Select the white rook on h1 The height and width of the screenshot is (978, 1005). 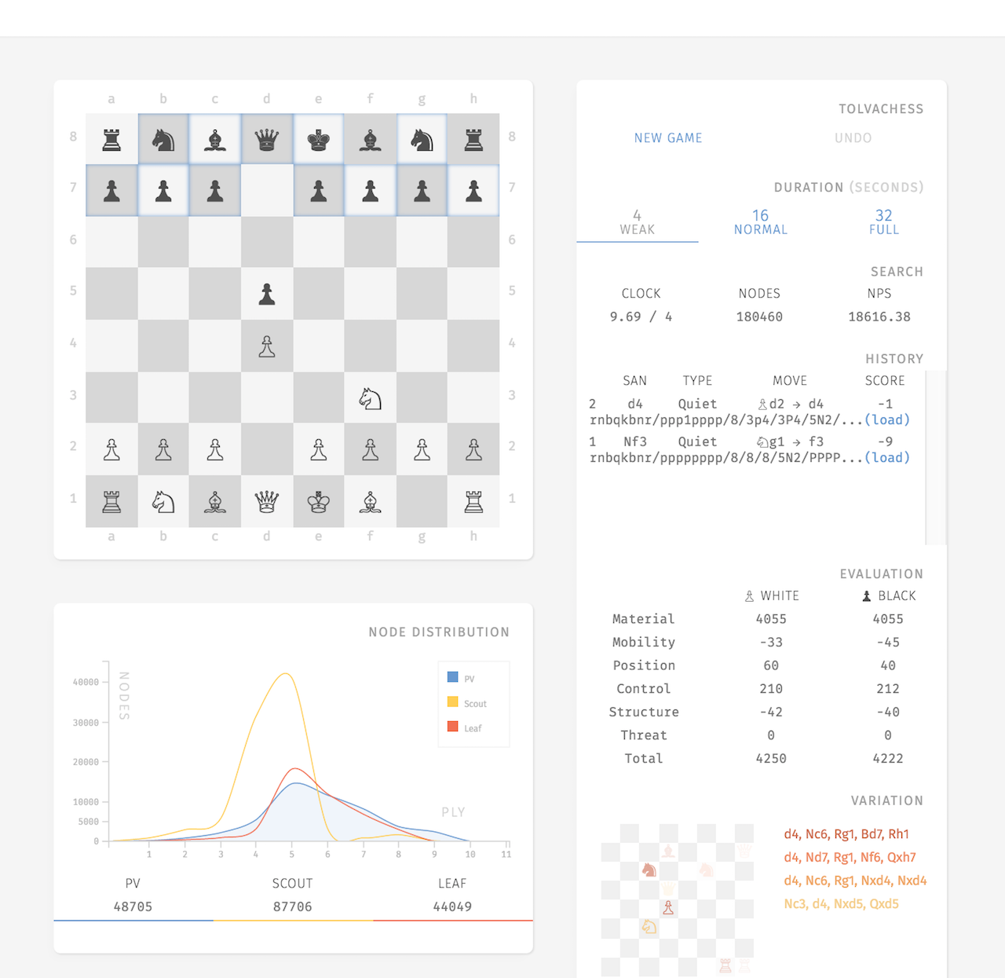(473, 501)
